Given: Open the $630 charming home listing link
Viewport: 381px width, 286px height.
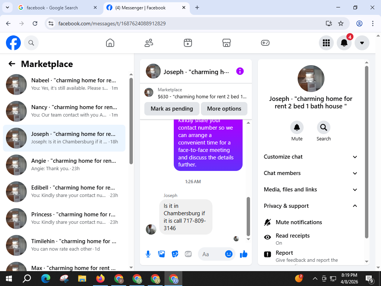Looking at the screenshot, I should (x=196, y=93).
